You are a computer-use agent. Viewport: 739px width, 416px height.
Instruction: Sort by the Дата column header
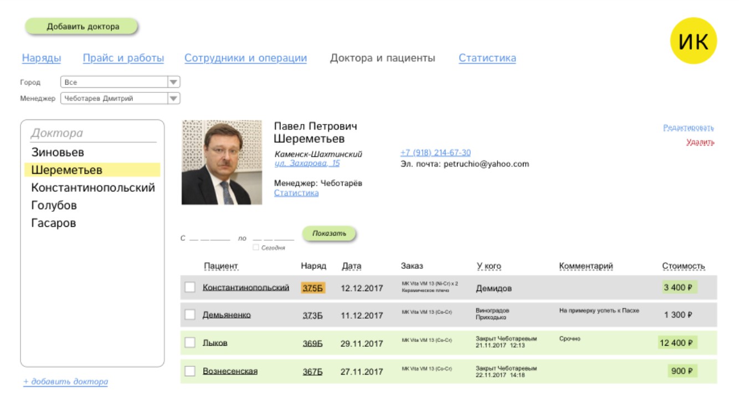352,266
